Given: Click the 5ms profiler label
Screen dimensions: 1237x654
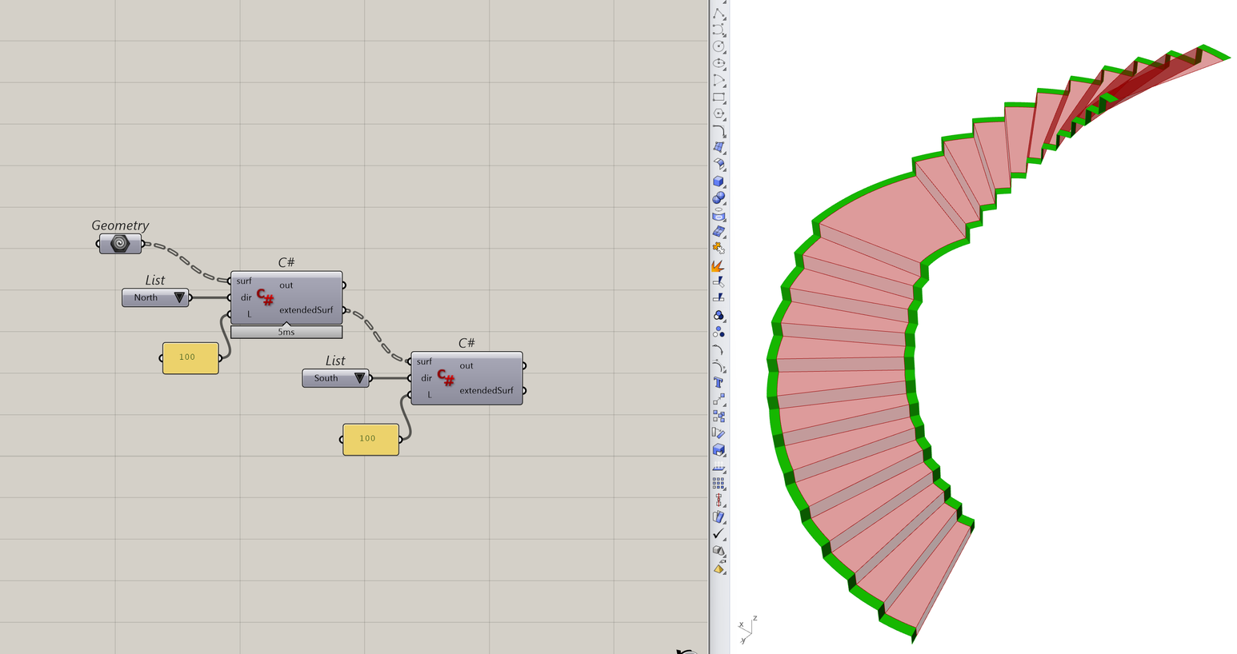Looking at the screenshot, I should point(286,332).
